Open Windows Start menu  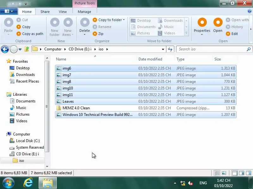[x=8, y=183]
